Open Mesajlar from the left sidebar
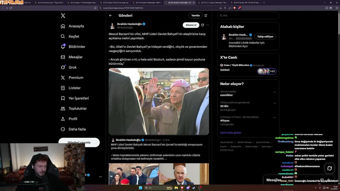 click(71, 57)
